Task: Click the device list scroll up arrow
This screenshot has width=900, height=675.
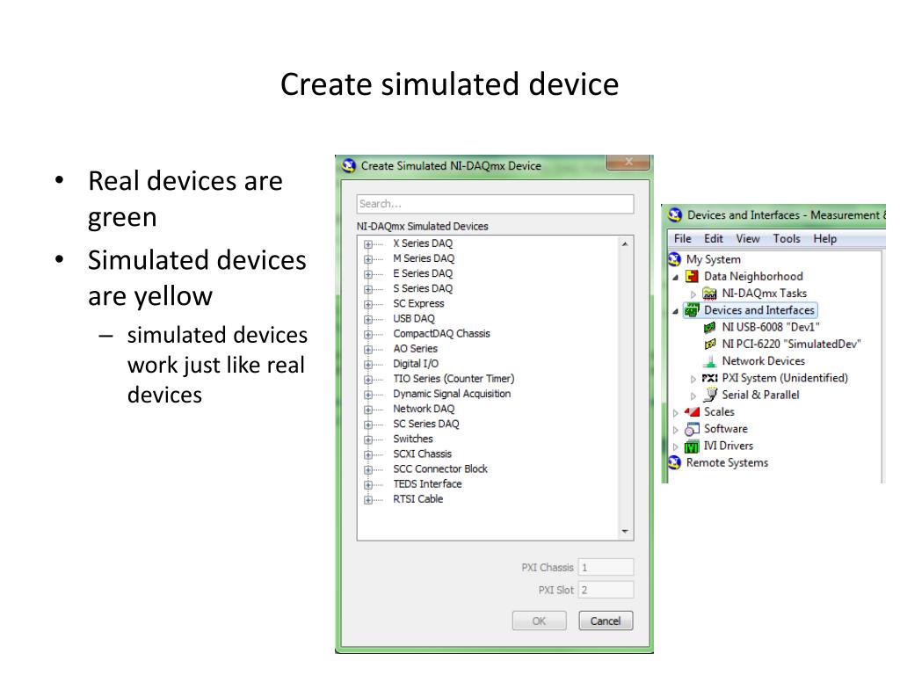Action: (625, 244)
